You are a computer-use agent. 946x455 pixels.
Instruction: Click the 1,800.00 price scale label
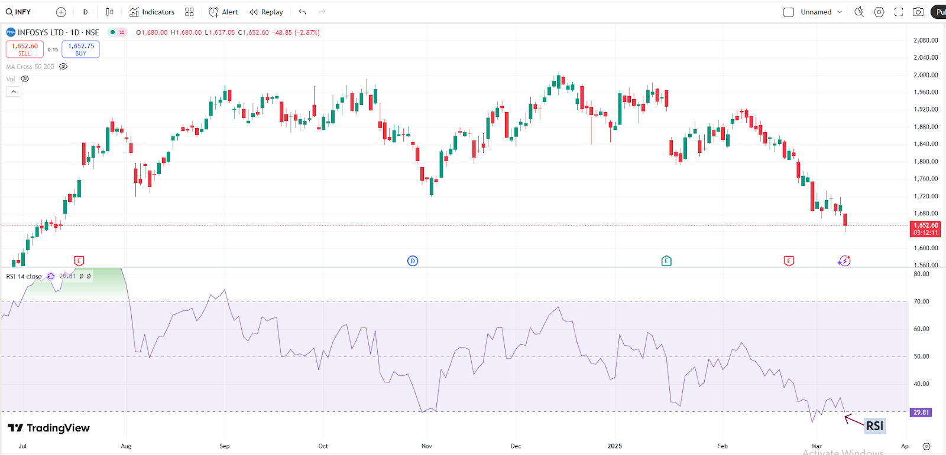925,162
